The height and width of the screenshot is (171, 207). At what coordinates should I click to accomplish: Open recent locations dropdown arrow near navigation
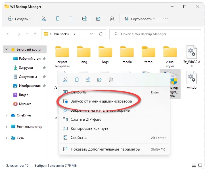click(x=27, y=34)
